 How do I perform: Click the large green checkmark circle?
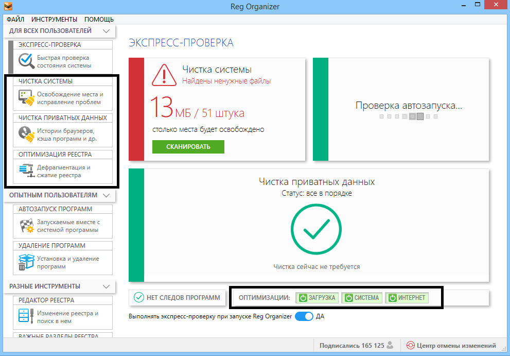click(316, 229)
